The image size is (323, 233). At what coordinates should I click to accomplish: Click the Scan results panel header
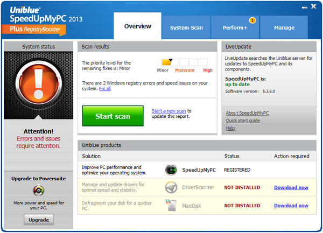click(x=148, y=46)
